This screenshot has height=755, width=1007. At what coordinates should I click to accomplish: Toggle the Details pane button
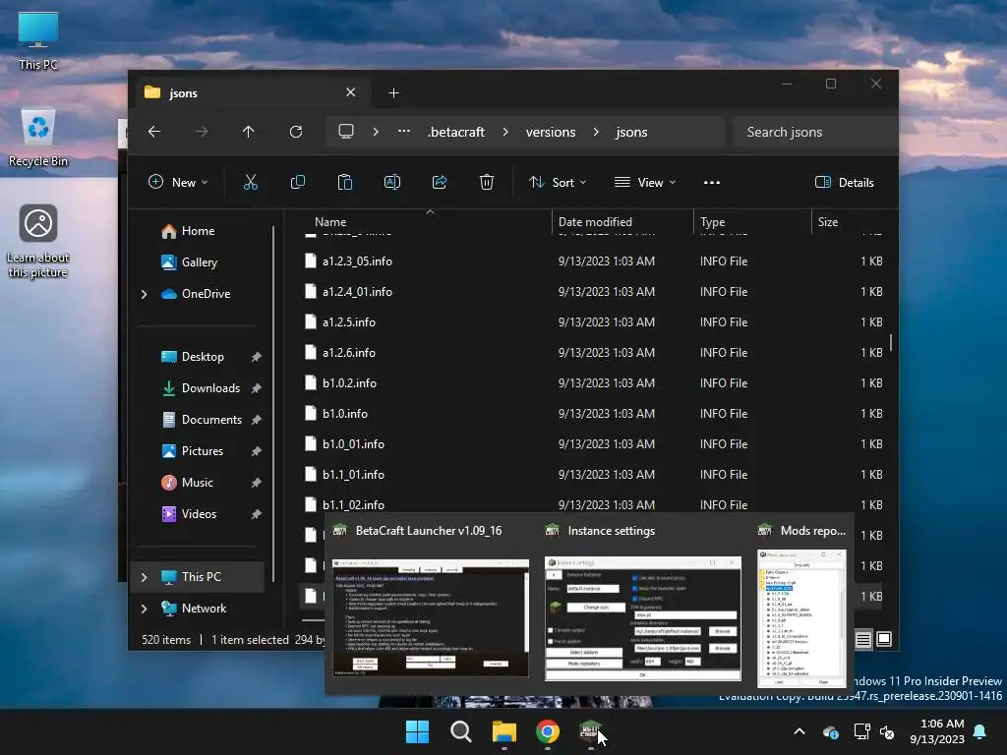(x=845, y=182)
